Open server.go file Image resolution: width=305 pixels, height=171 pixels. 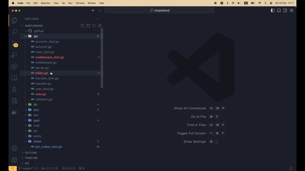tap(42, 68)
